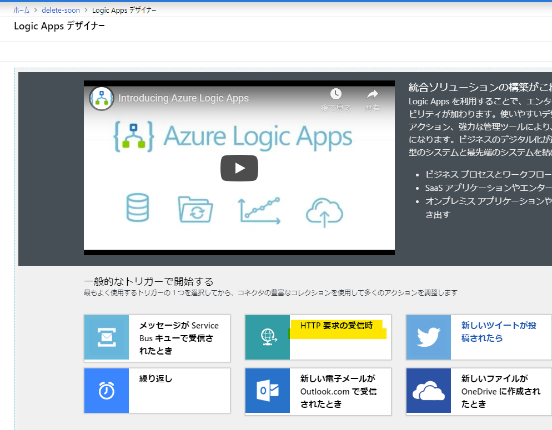Go to ホーム breadcrumb link
Screen dimensions: 552x430
point(22,10)
